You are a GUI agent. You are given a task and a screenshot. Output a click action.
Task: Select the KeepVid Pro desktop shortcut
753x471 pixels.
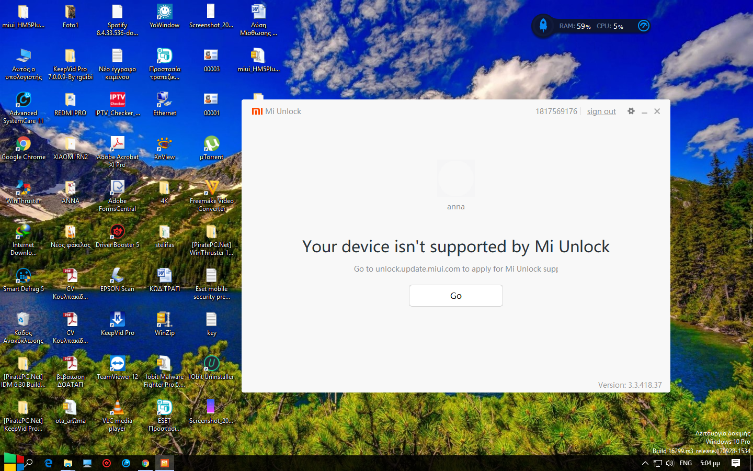(118, 324)
